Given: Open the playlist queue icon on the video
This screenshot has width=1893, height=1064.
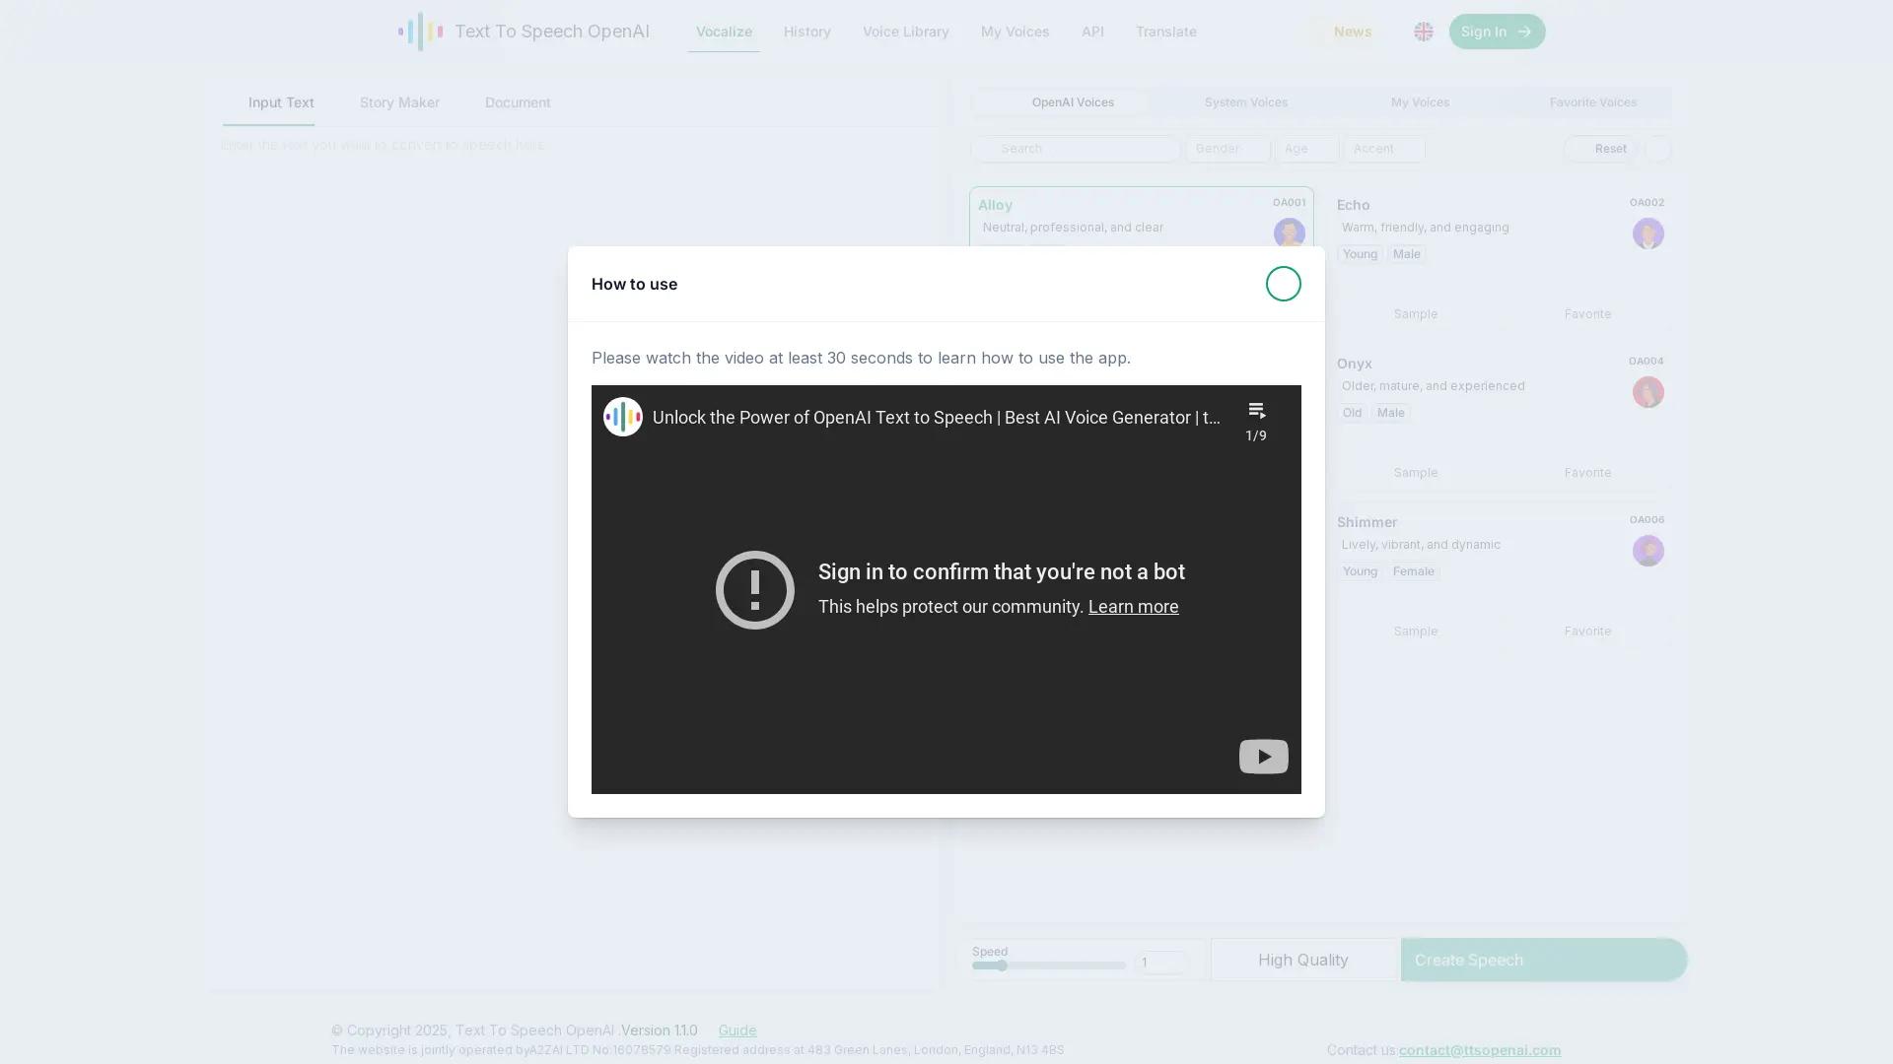Looking at the screenshot, I should pyautogui.click(x=1257, y=411).
